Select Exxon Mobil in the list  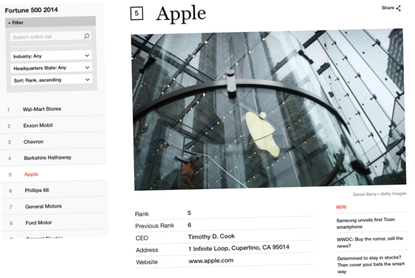pos(38,125)
